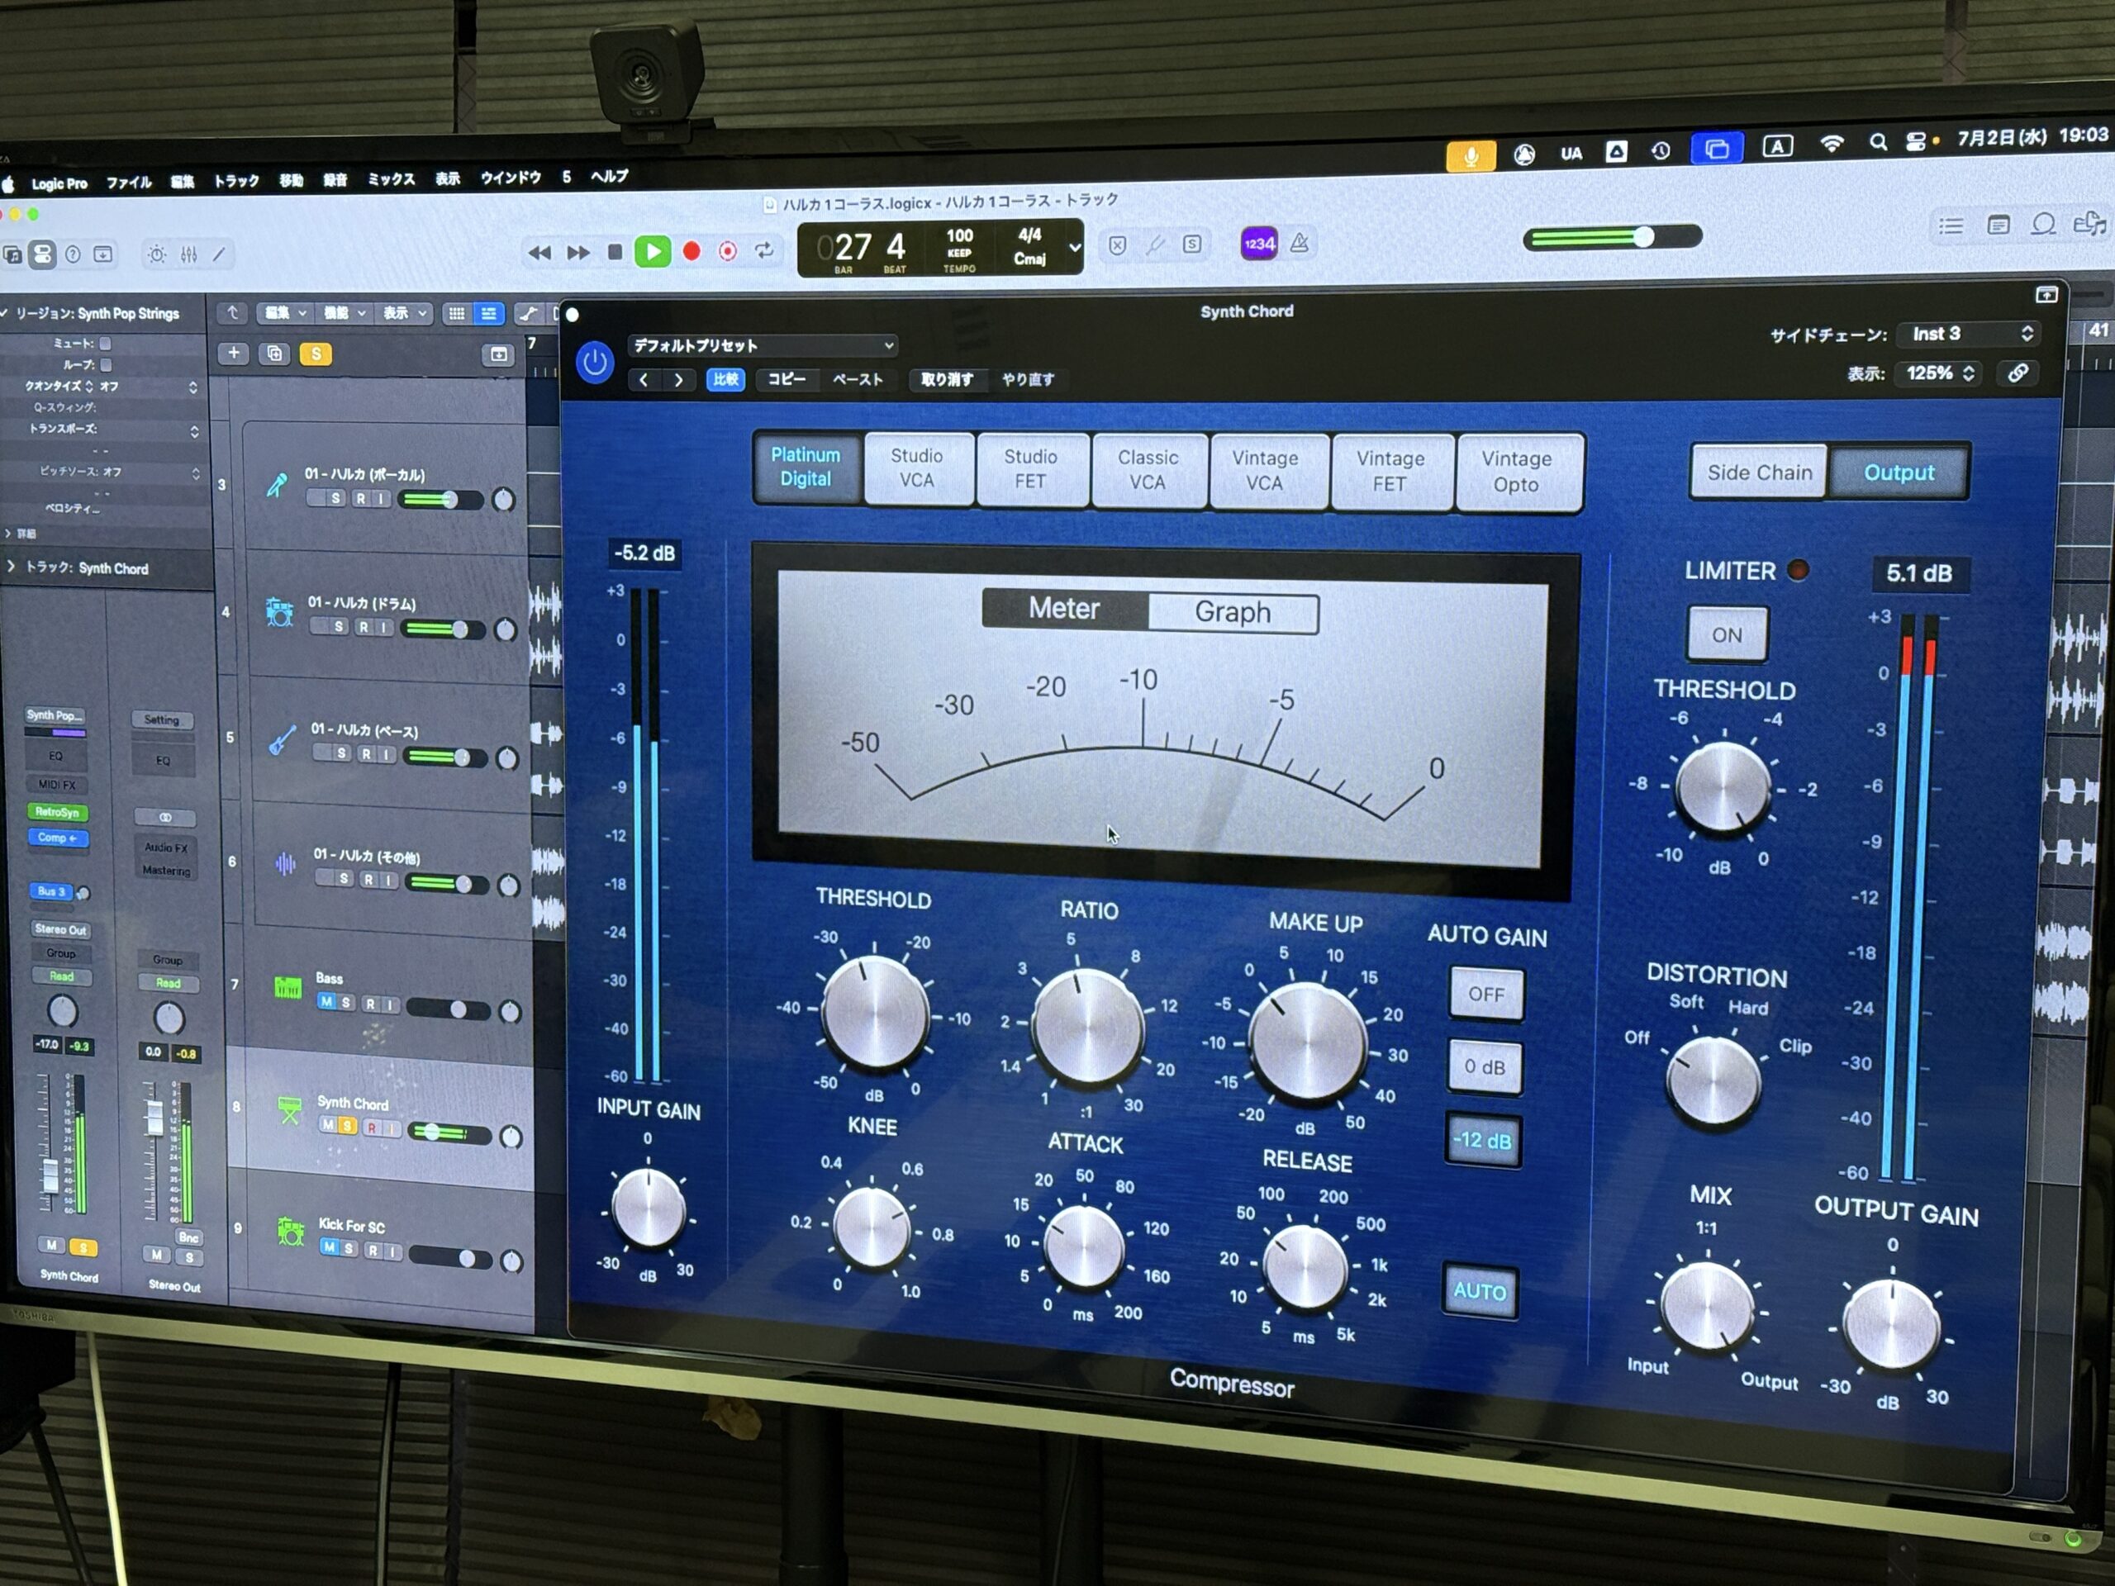Open the ウインドウ menu
Screen dimensions: 2115x1586
coord(511,177)
